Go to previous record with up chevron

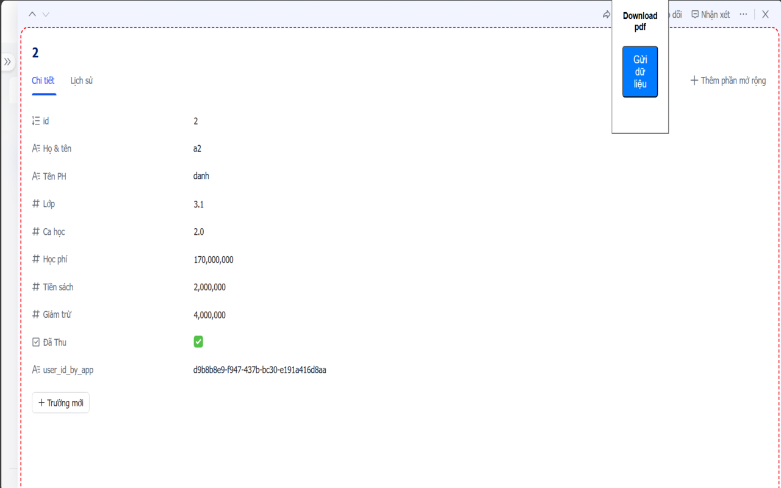click(x=33, y=14)
